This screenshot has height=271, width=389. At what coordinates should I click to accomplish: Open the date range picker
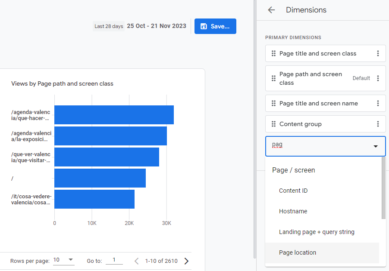156,26
